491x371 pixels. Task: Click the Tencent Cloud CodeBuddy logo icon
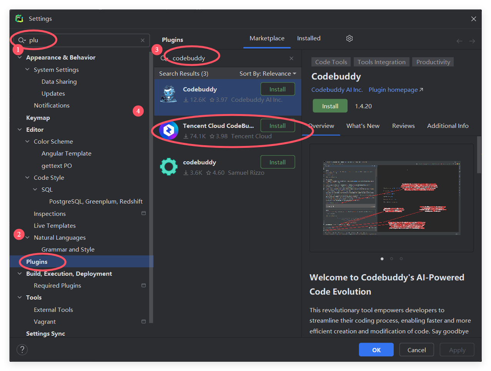point(168,131)
